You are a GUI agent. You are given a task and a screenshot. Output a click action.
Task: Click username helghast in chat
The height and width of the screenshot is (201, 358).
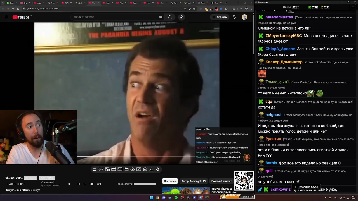[x=274, y=115]
